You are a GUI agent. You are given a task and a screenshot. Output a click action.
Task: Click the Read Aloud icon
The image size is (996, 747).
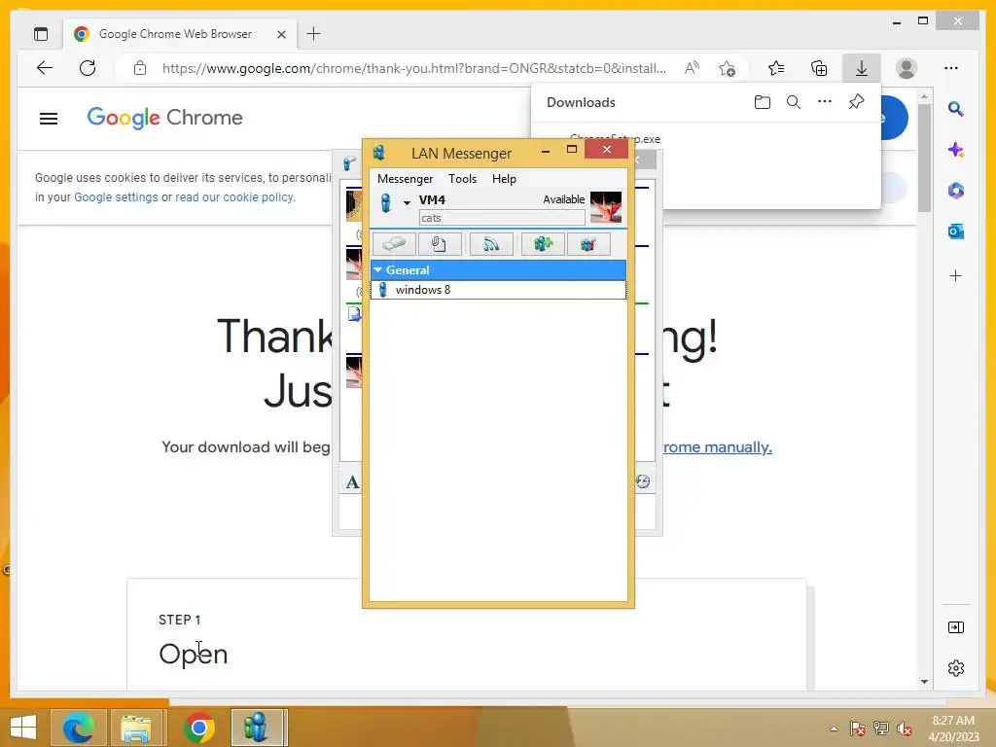(x=692, y=68)
